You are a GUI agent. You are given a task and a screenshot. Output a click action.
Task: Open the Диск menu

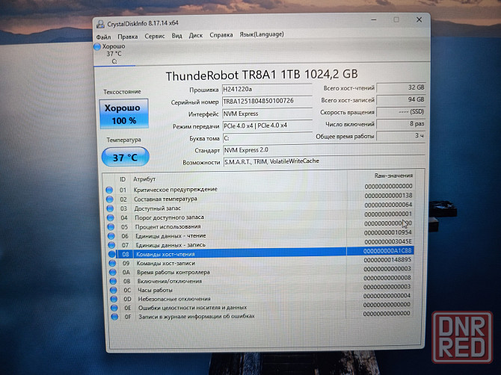click(x=196, y=35)
